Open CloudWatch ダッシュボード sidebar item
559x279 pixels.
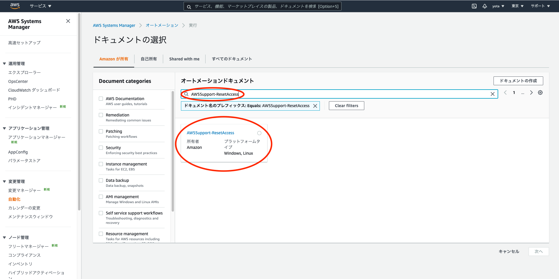coord(34,90)
